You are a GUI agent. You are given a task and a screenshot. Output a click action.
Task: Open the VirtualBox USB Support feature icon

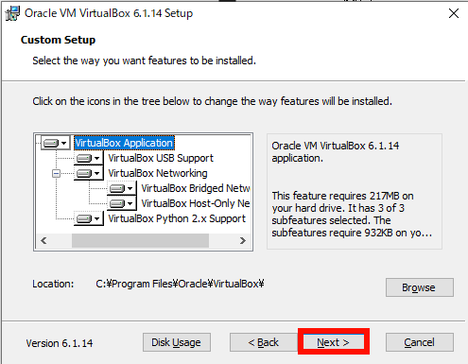tap(89, 158)
